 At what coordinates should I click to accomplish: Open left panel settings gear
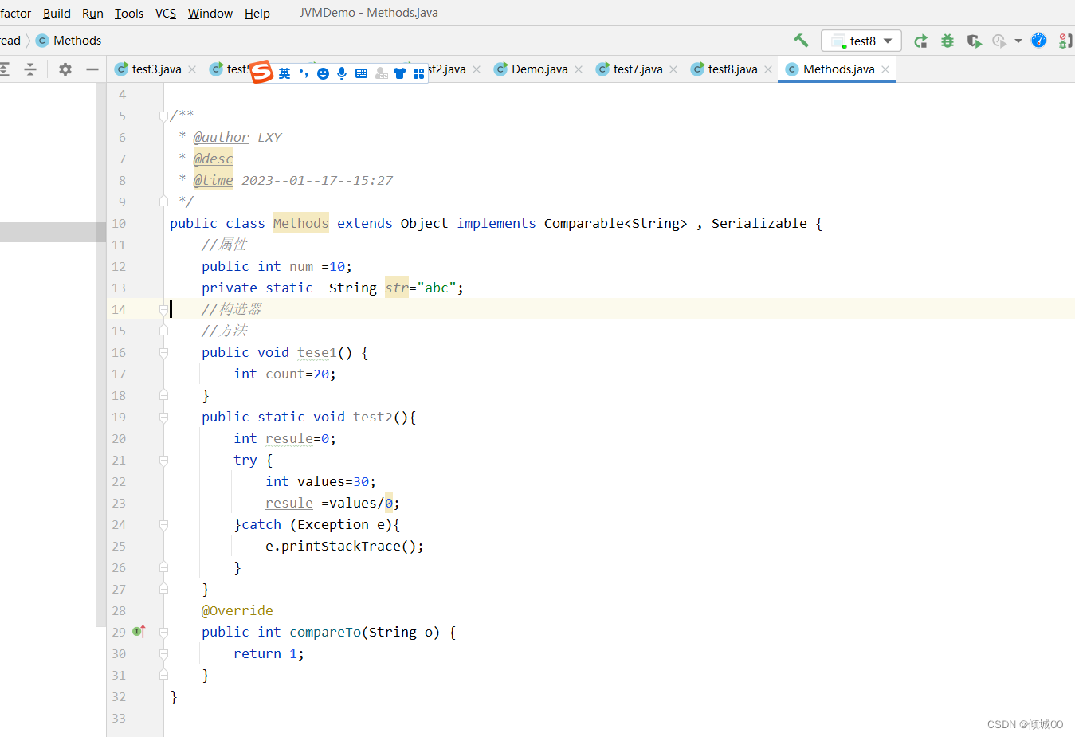pos(65,69)
